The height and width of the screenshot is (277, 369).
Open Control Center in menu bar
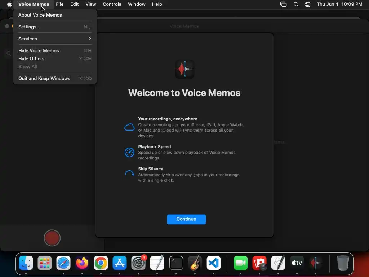coord(308,4)
